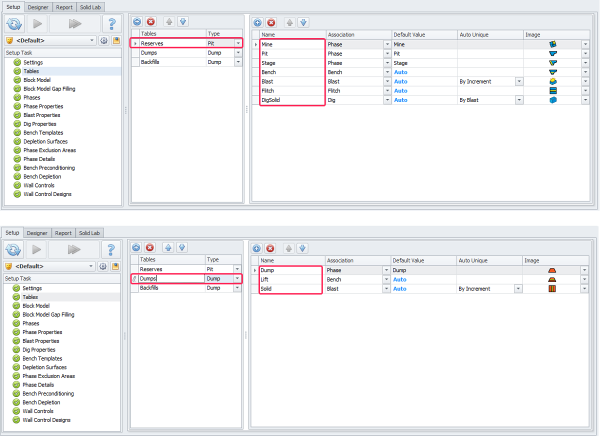This screenshot has width=600, height=436.
Task: Open Image dropdown for Flitch row
Action: (x=585, y=91)
